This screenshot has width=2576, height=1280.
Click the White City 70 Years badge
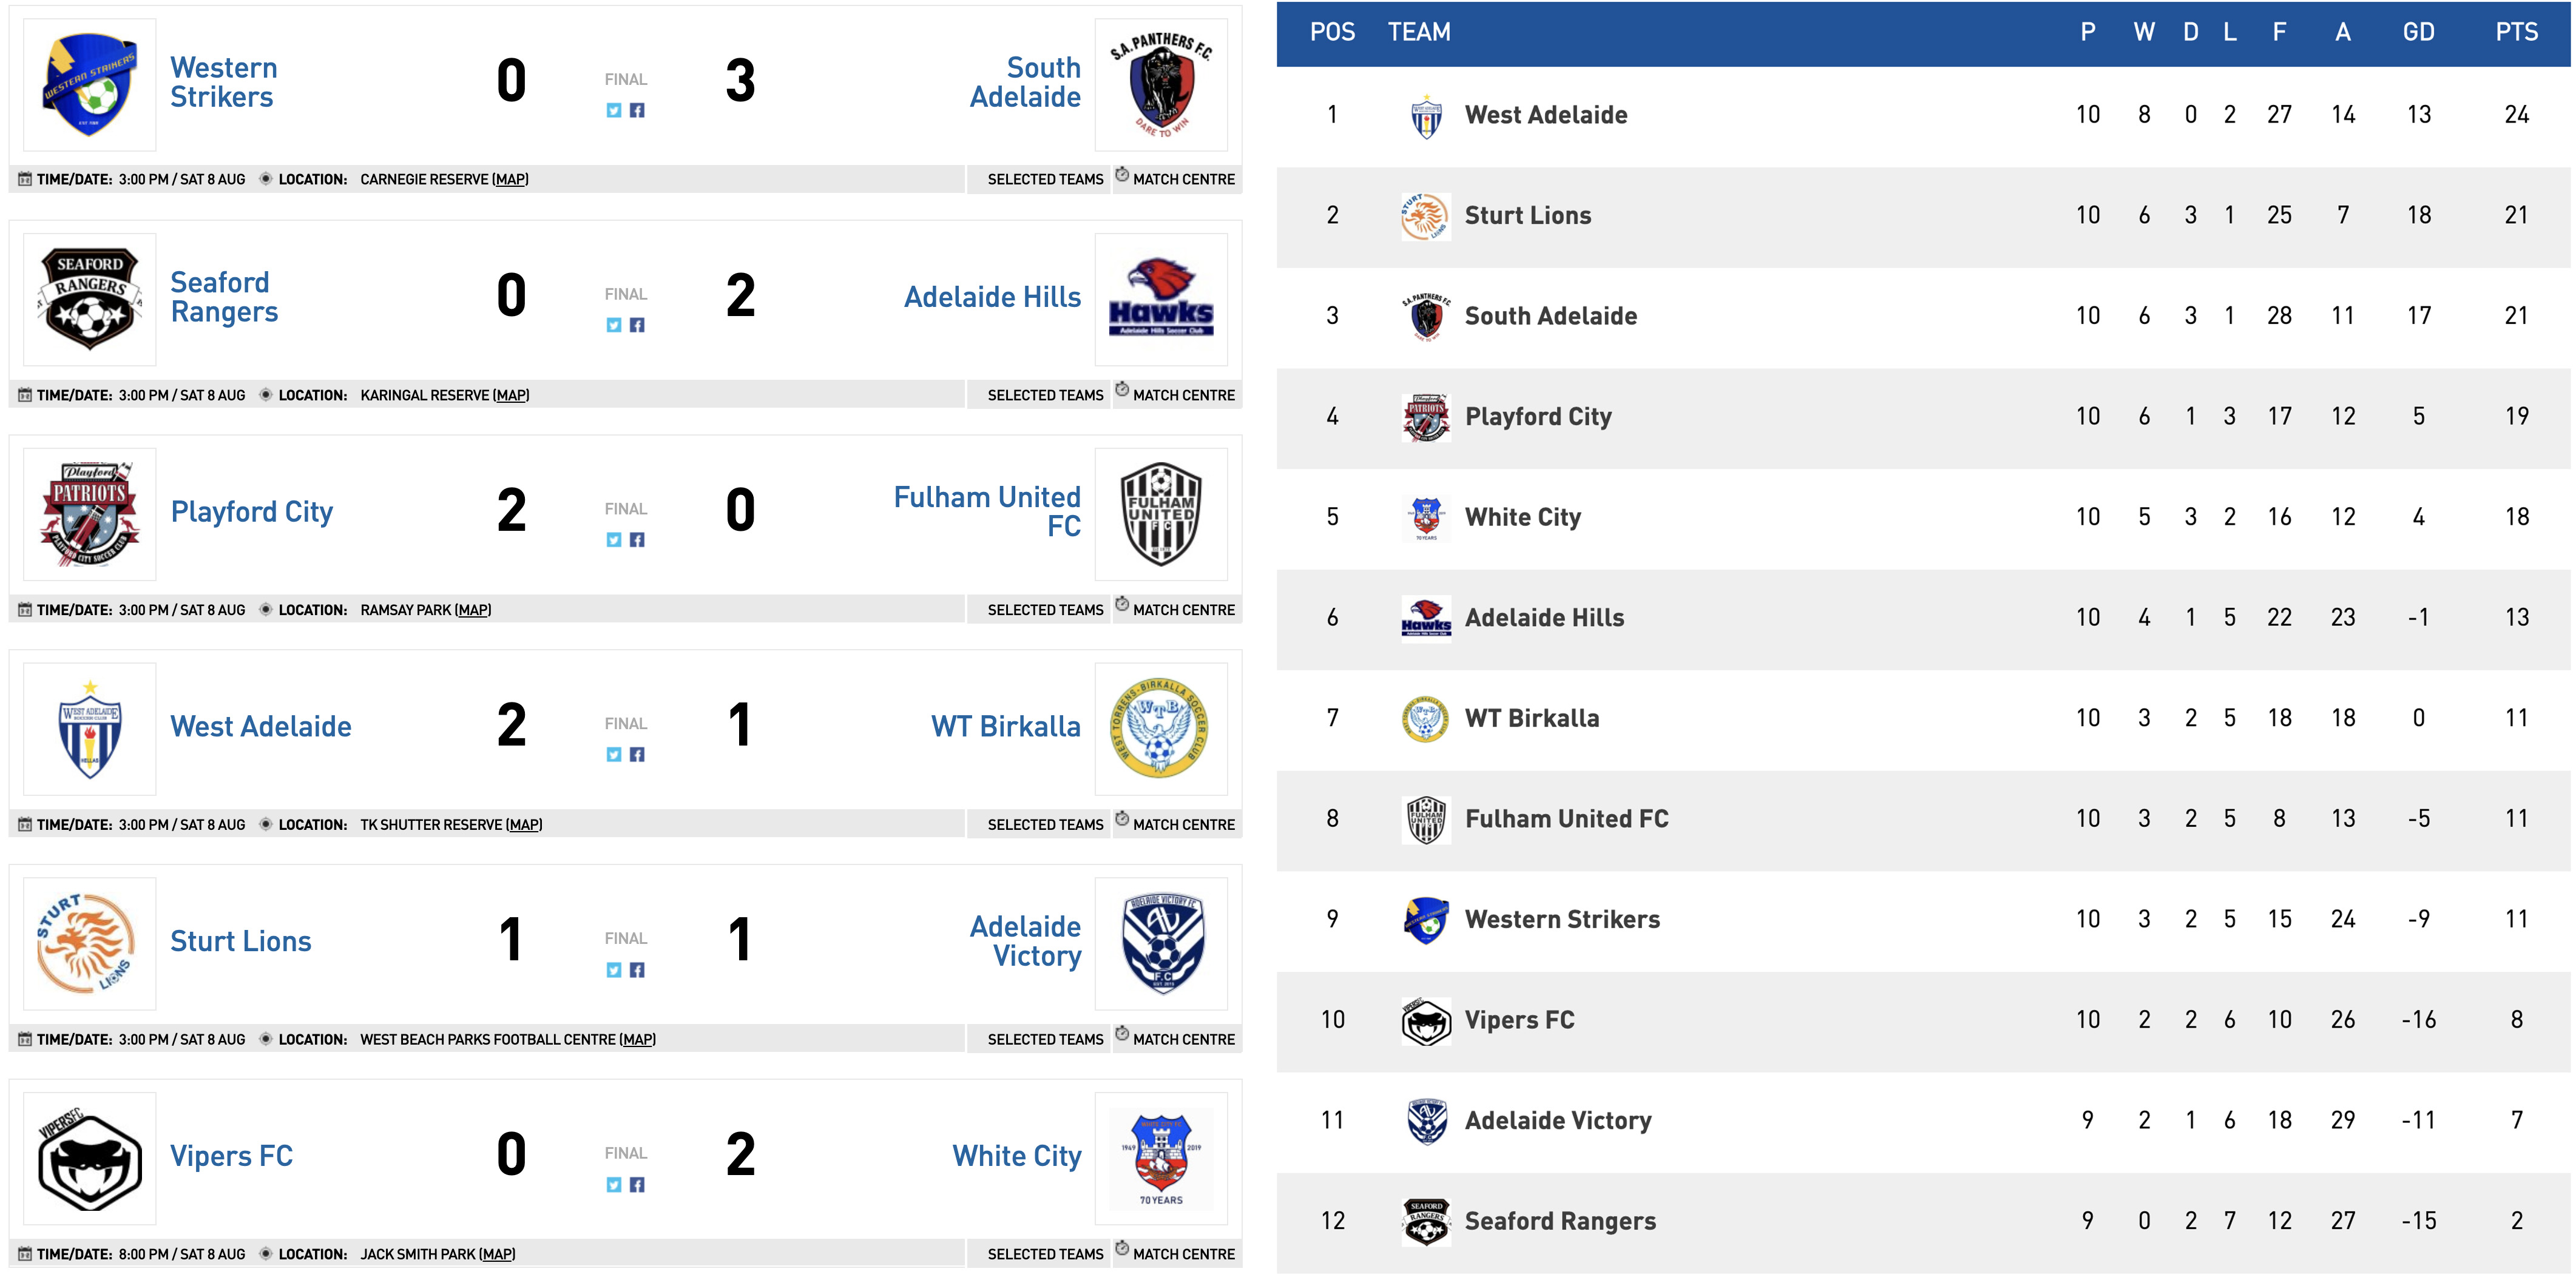(1162, 1157)
